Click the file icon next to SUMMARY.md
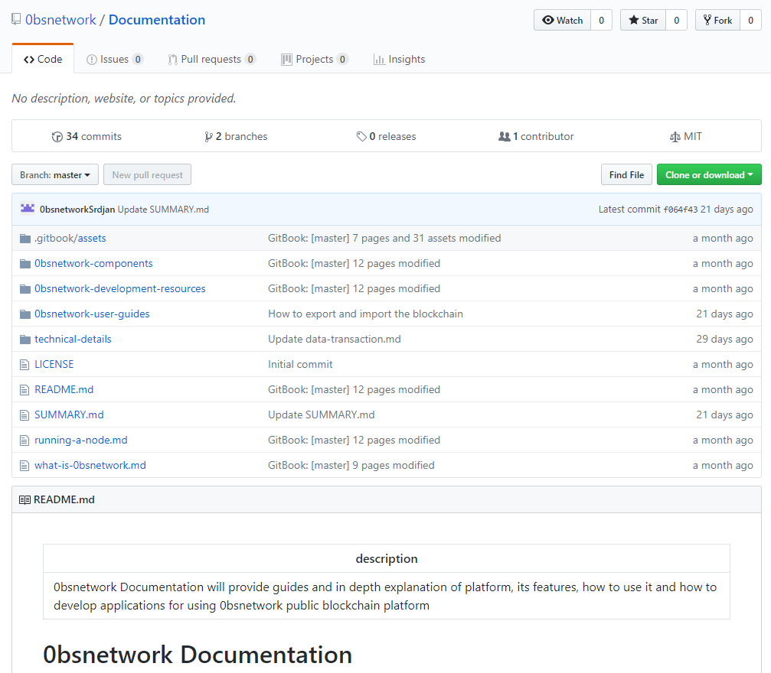This screenshot has height=673, width=771. (25, 415)
